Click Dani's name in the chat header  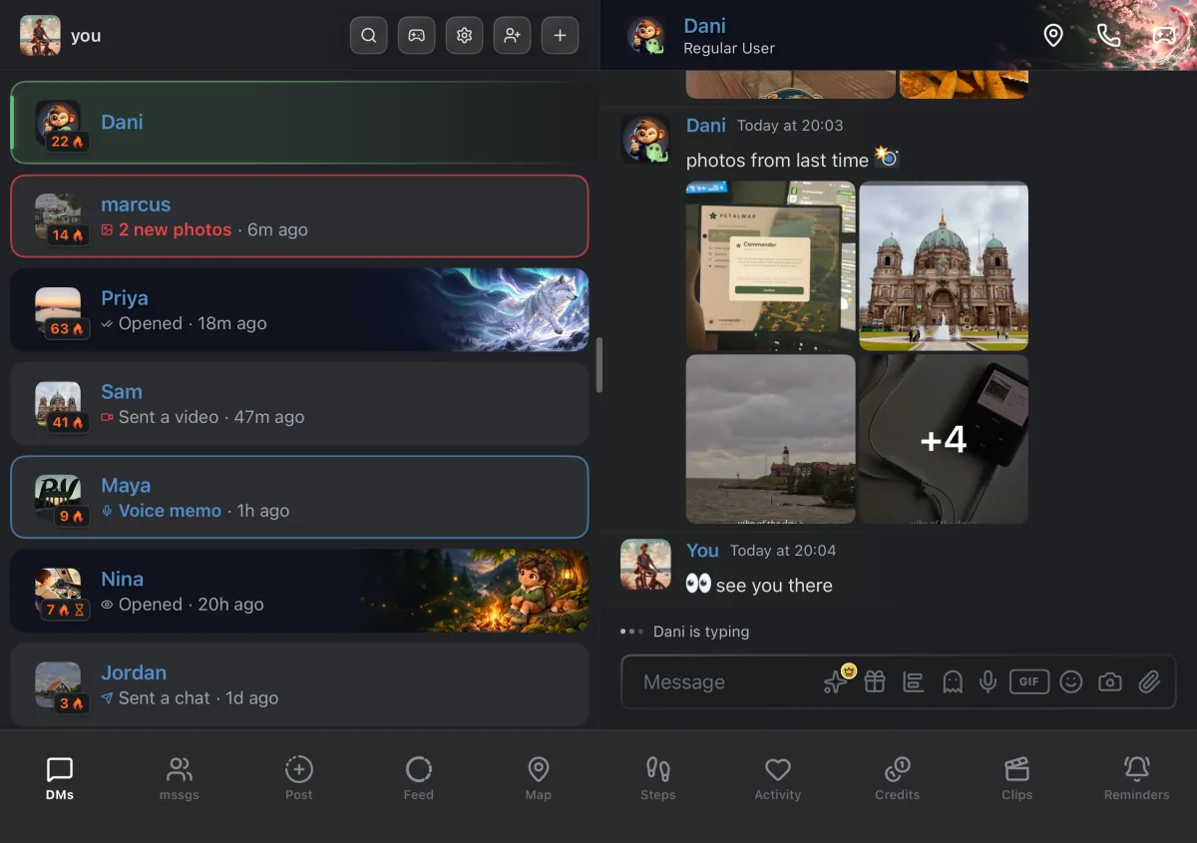tap(704, 26)
